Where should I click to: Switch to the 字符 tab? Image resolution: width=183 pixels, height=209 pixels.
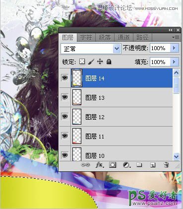pyautogui.click(x=86, y=38)
